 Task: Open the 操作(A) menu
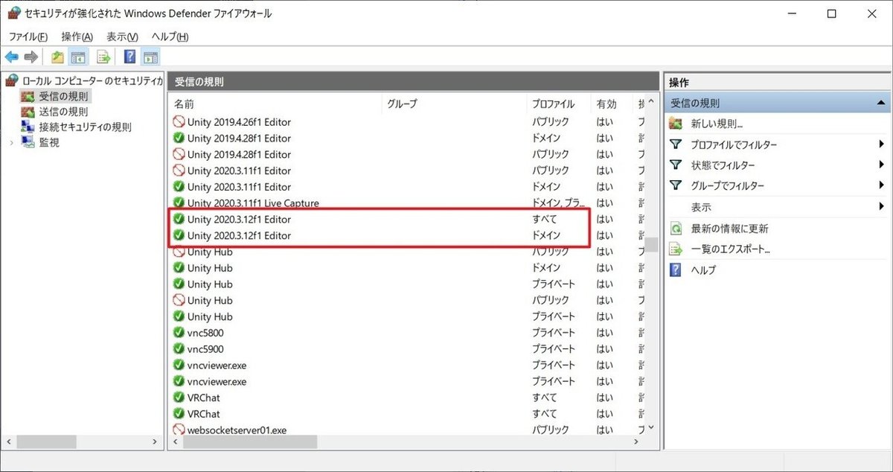[77, 36]
